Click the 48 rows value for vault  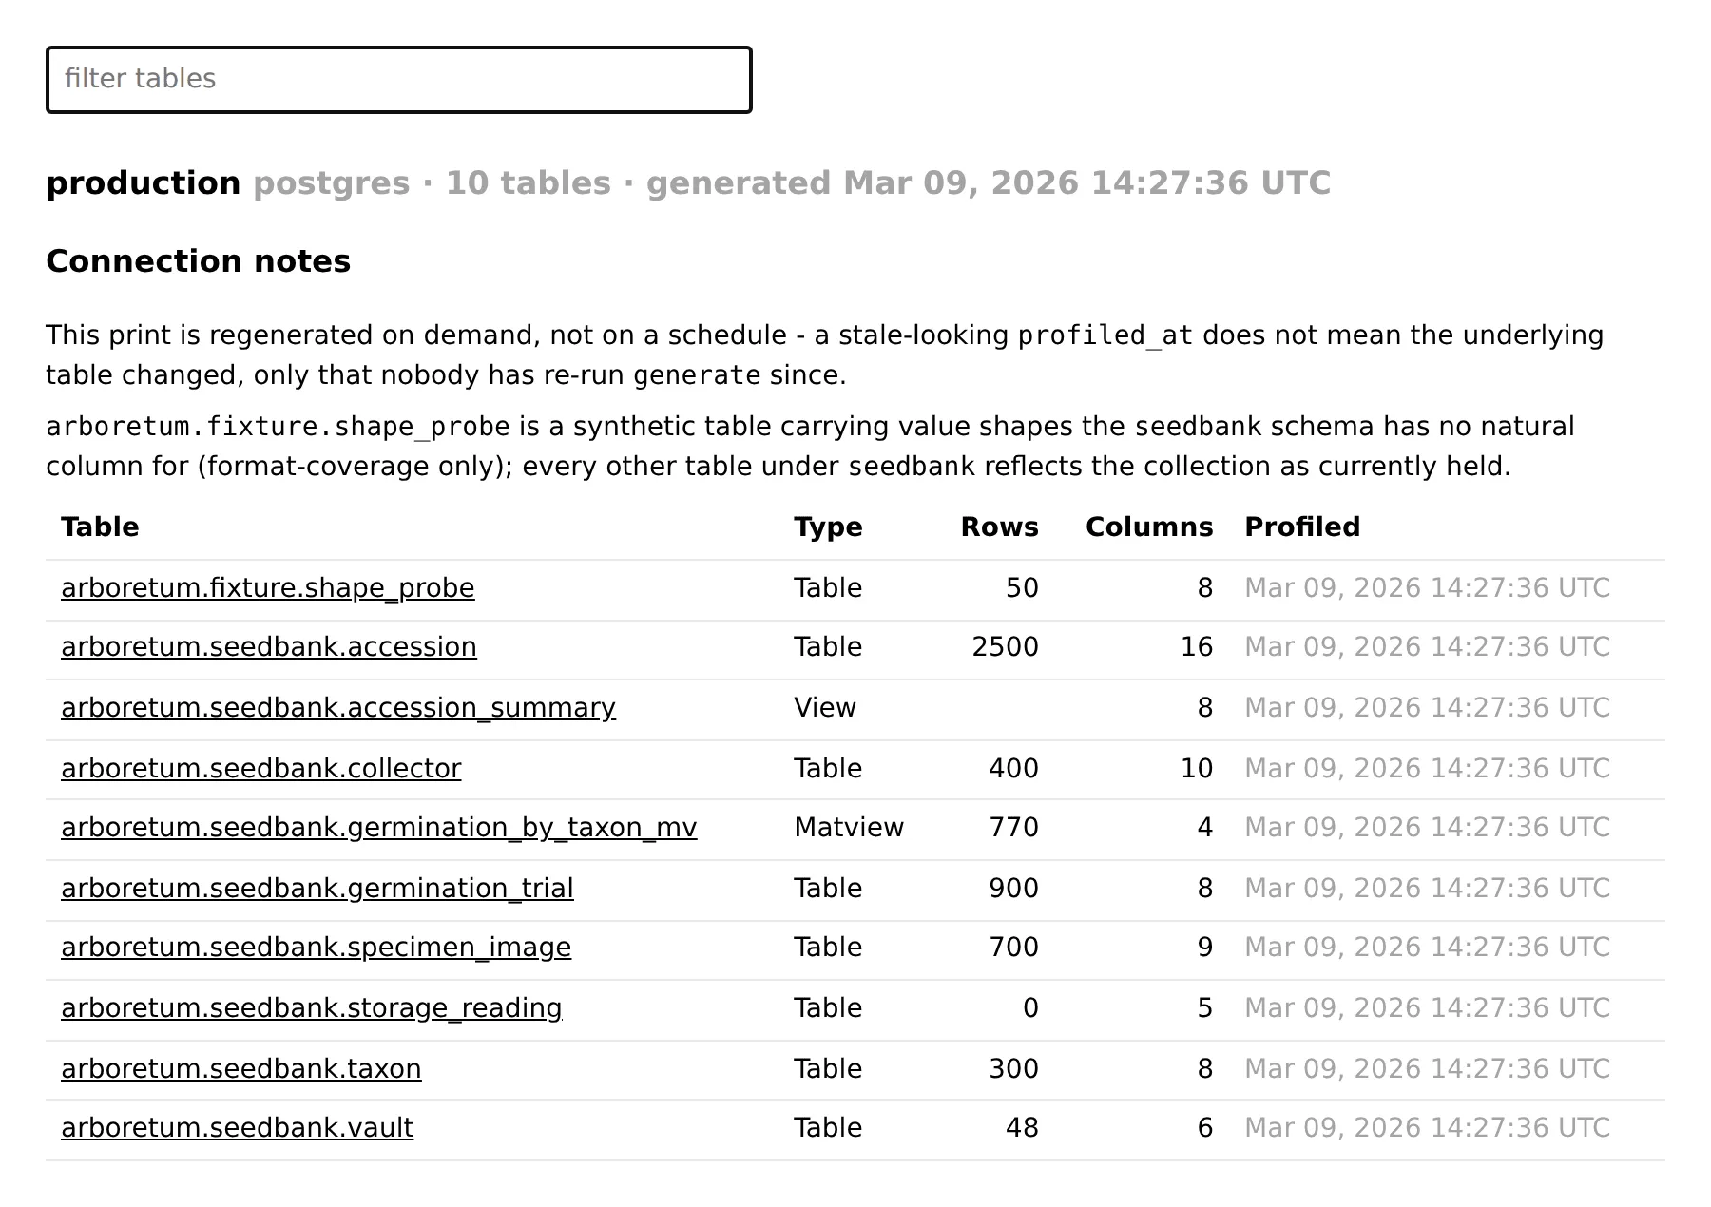1022,1128
